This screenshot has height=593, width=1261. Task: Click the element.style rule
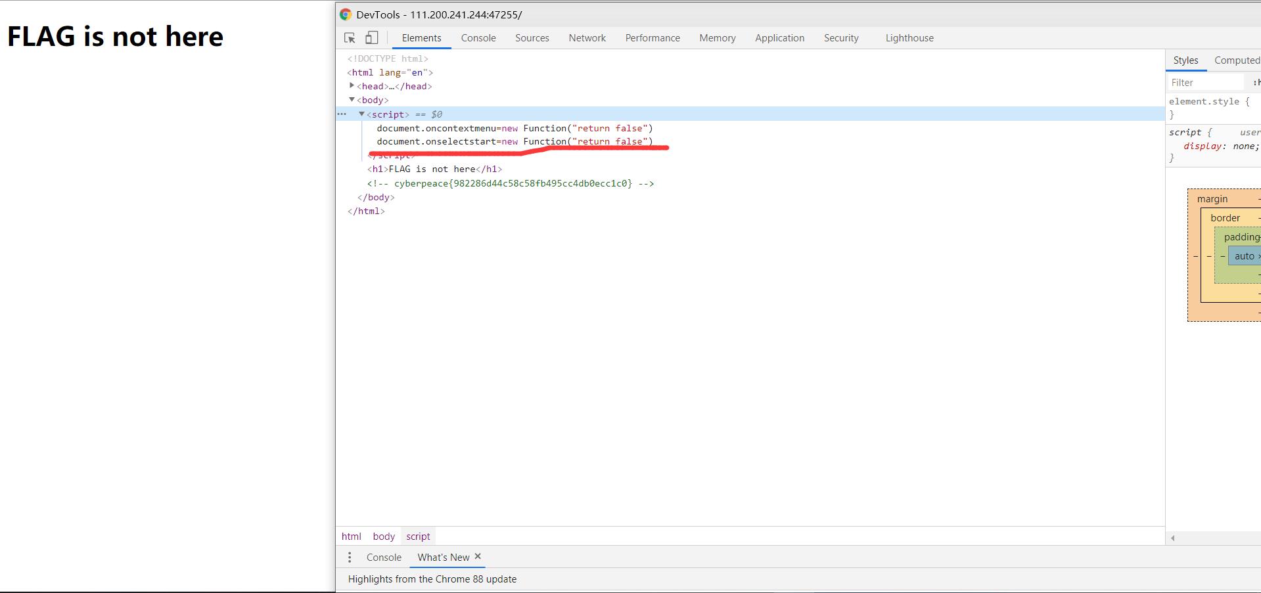pyautogui.click(x=1210, y=102)
